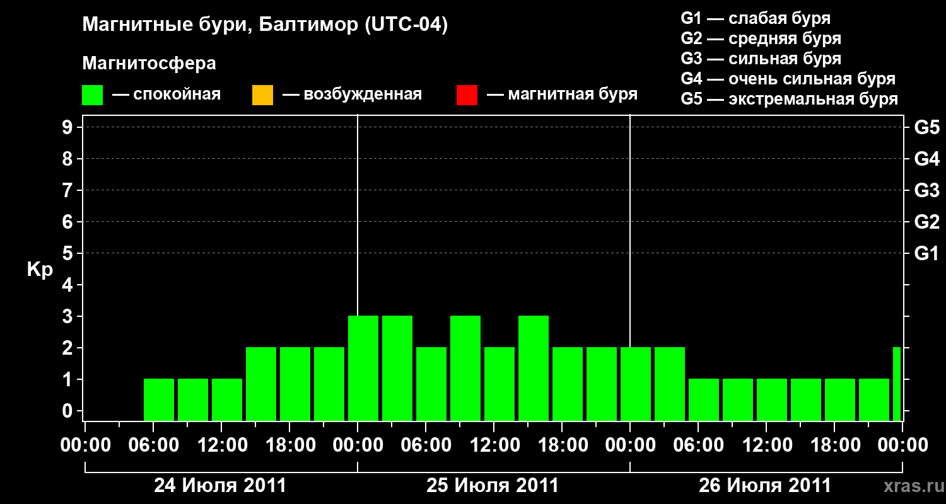The image size is (946, 504).
Task: Click legend line 'G2 — средняя буря'
Action: click(761, 38)
